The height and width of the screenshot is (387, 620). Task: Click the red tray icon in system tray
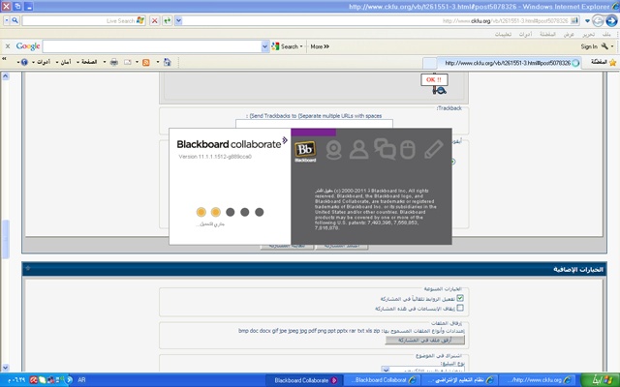point(34,380)
